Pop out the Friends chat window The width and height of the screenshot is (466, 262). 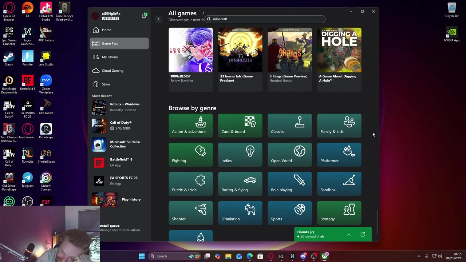click(x=363, y=235)
